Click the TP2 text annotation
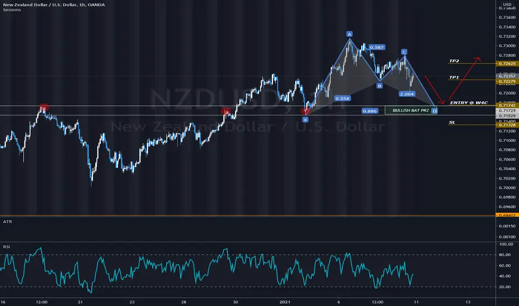519x306 pixels. click(x=454, y=61)
